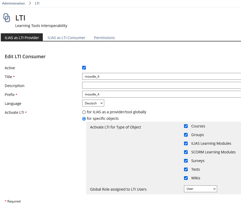Disable LTI for Wikis
The width and height of the screenshot is (241, 204).
click(x=186, y=178)
